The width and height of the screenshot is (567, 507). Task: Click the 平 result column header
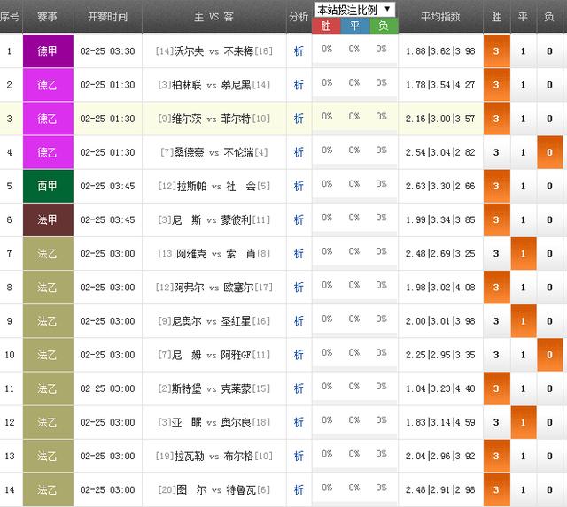coord(523,17)
